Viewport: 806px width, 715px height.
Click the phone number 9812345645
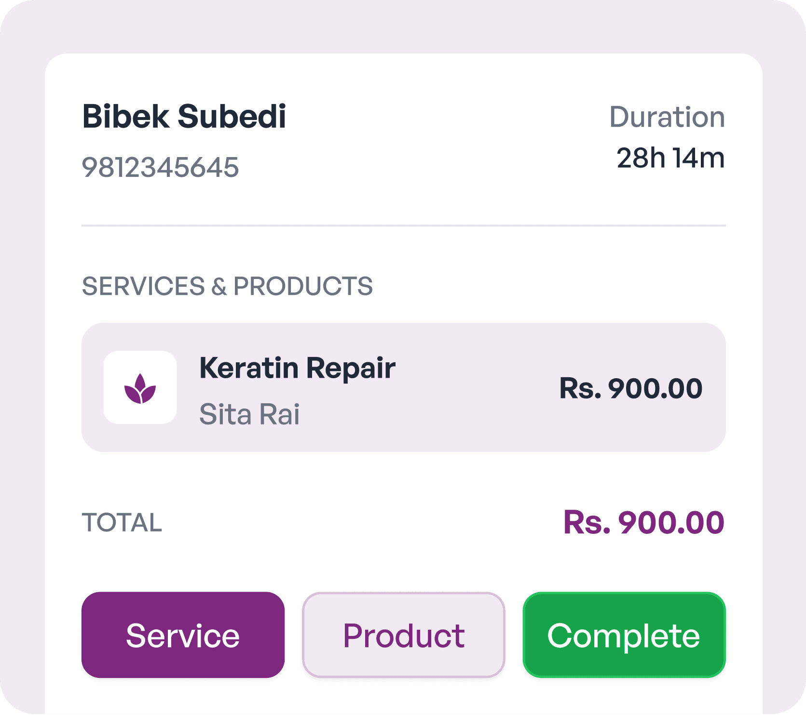[x=160, y=168]
